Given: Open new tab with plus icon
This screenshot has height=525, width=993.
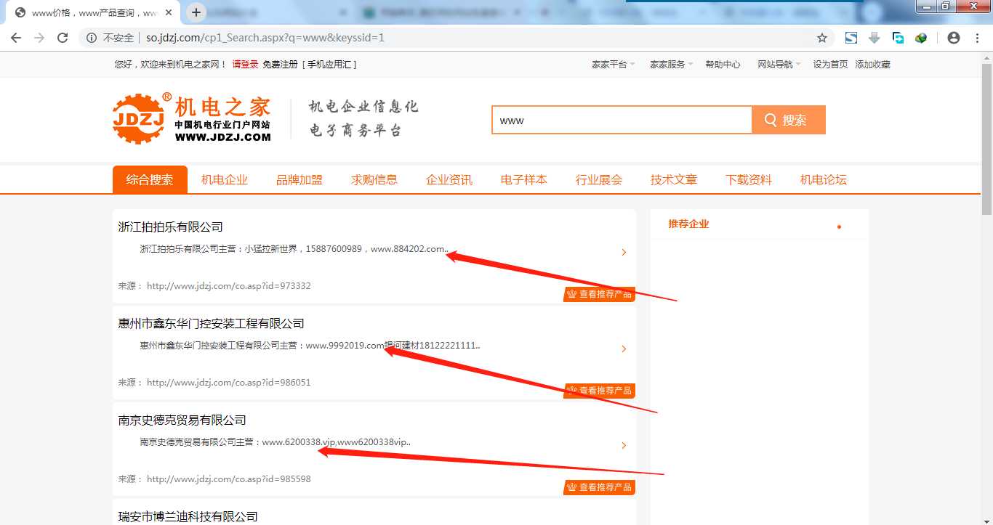Looking at the screenshot, I should pos(196,12).
